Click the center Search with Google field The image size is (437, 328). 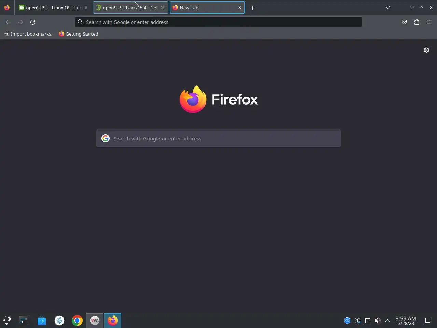[218, 138]
